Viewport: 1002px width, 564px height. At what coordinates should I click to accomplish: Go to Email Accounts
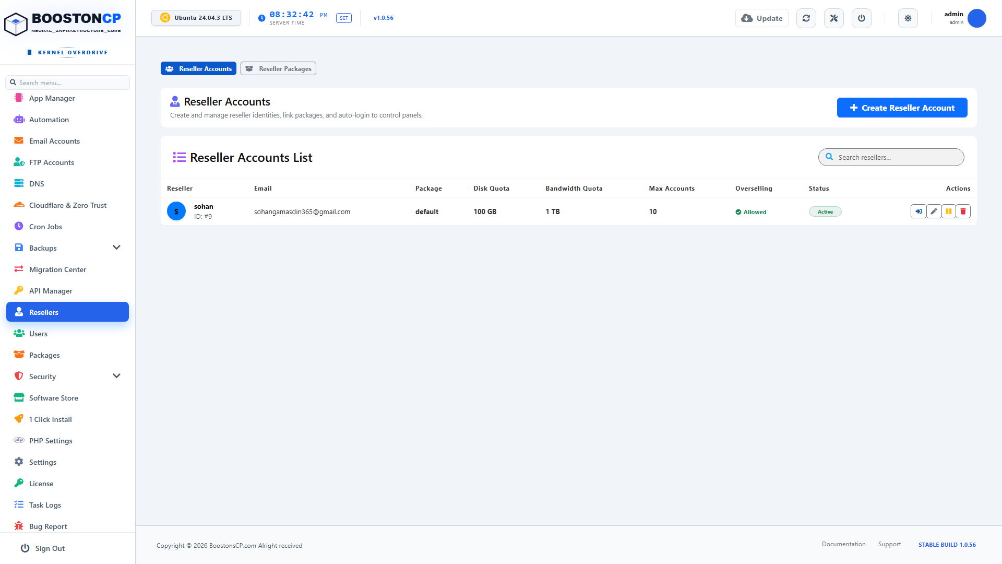(67, 141)
